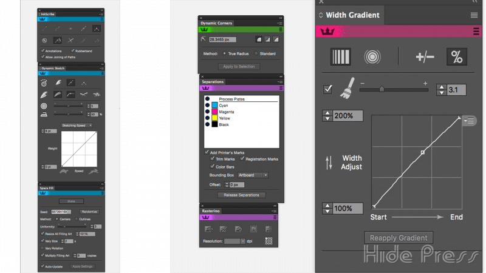Click the plus/minus width mode icon
This screenshot has height=273, width=486.
425,57
